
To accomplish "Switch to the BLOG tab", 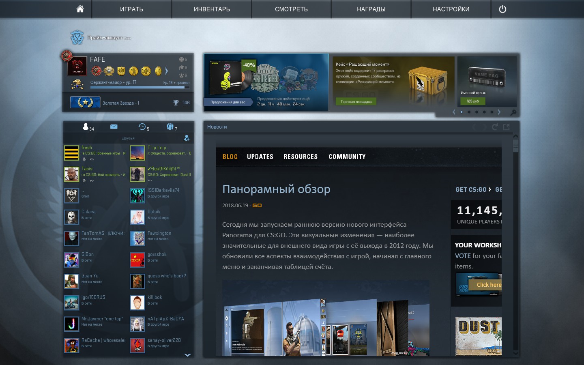I will 230,157.
